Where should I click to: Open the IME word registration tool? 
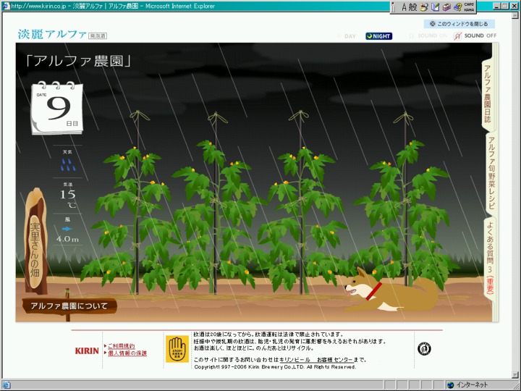[436, 7]
